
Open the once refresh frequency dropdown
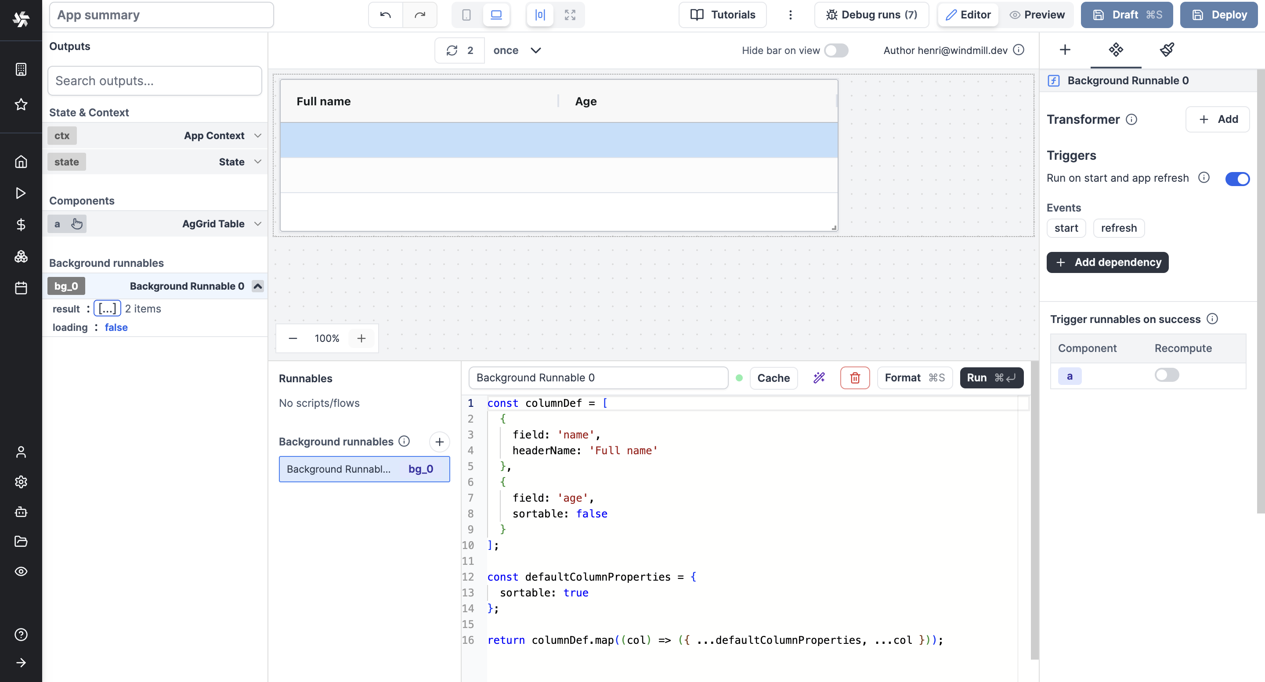pyautogui.click(x=517, y=50)
